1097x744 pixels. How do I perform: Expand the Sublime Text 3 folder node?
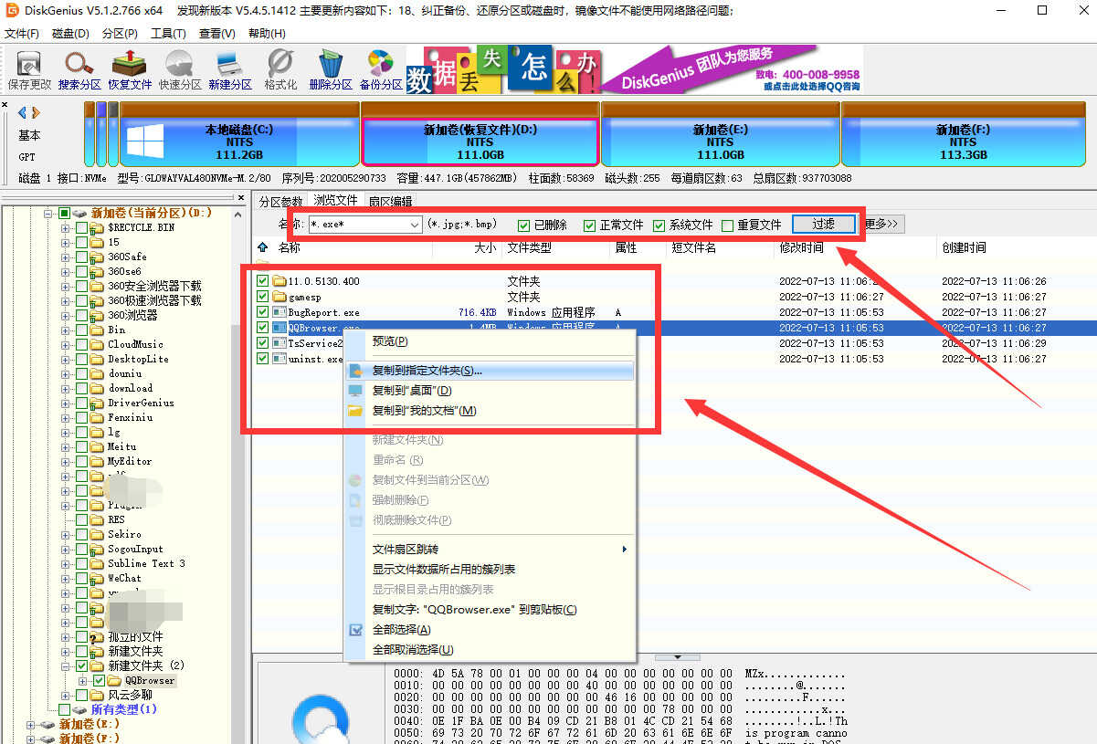coord(66,563)
